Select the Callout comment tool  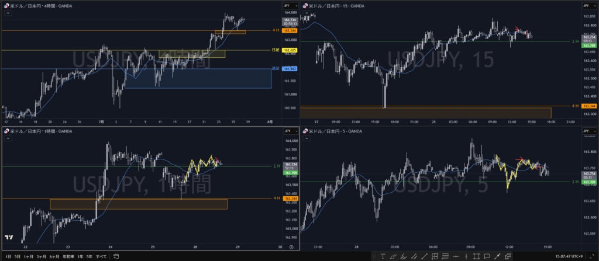487,256
